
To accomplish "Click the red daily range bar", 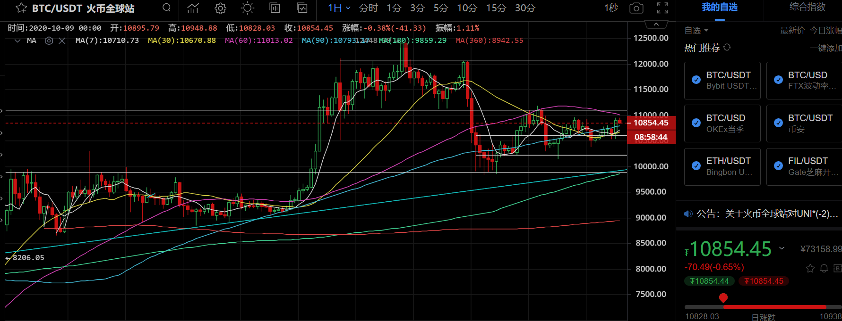I will pos(774,307).
